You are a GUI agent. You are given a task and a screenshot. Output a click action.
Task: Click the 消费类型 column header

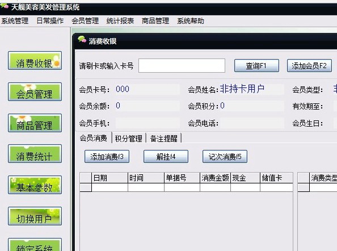click(x=323, y=178)
